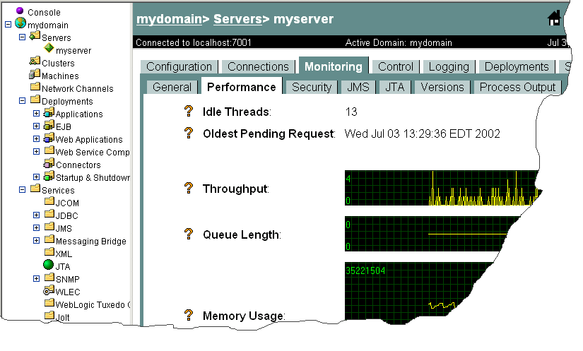Open Console in the tree
Viewport: 583px width, 351px height.
point(44,12)
